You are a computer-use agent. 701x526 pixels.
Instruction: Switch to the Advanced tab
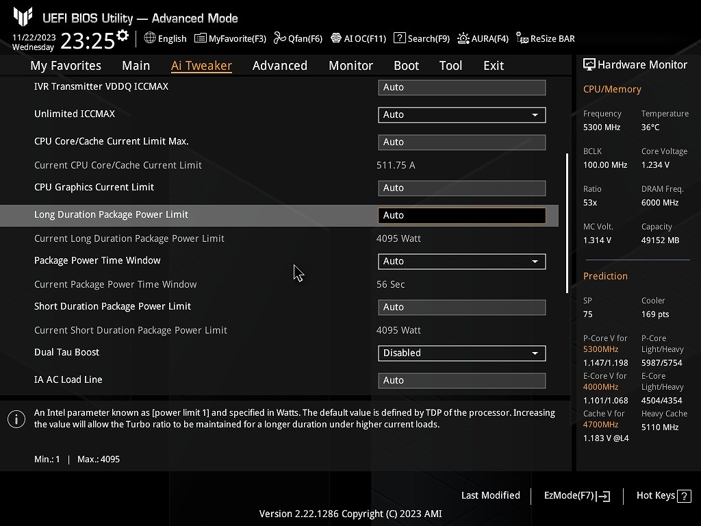point(279,66)
